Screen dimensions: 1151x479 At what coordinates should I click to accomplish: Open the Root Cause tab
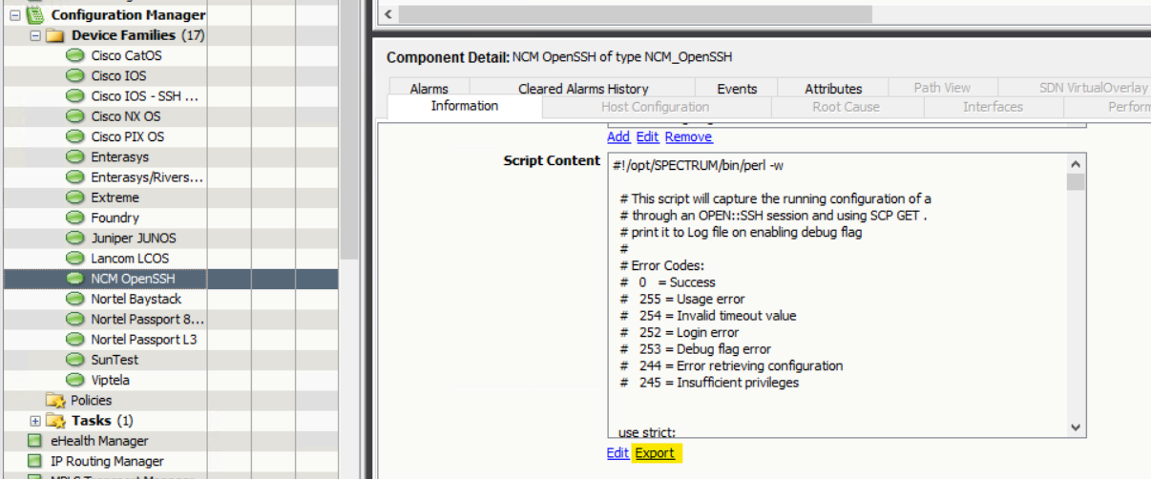[846, 107]
